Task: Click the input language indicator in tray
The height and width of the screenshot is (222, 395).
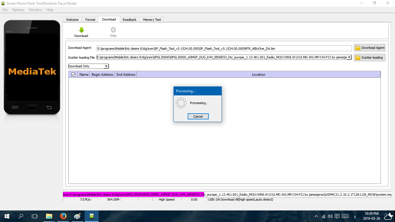Action: (355, 216)
